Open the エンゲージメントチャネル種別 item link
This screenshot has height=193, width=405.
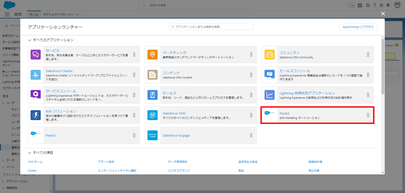[117, 171]
